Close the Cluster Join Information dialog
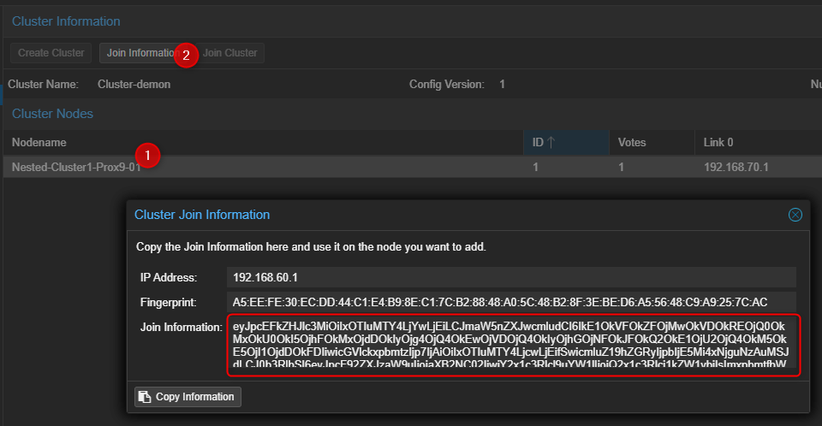Image resolution: width=822 pixels, height=426 pixels. [795, 215]
